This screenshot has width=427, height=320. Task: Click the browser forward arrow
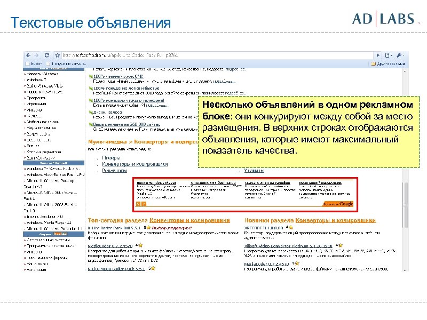(x=36, y=55)
